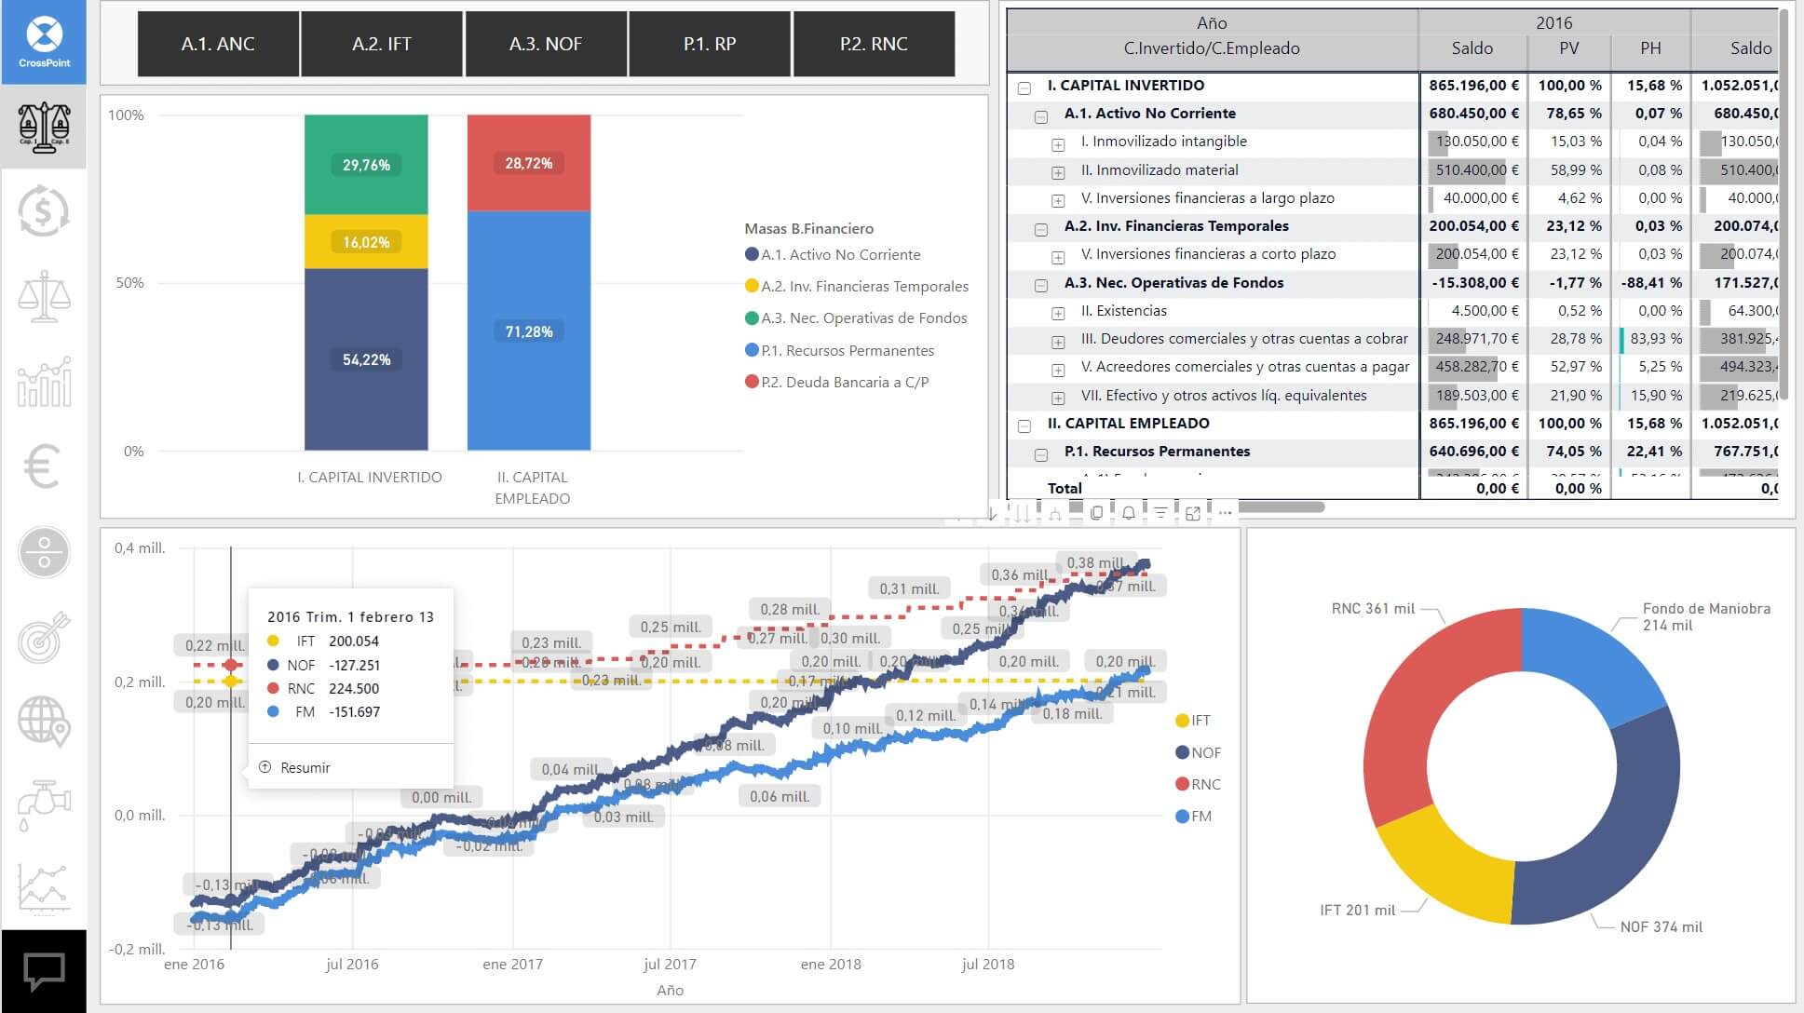Select the A.1. ANC tab button
This screenshot has width=1804, height=1013.
coord(218,44)
